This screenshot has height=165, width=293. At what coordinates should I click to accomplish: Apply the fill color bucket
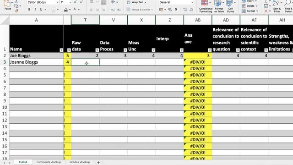click(66, 9)
